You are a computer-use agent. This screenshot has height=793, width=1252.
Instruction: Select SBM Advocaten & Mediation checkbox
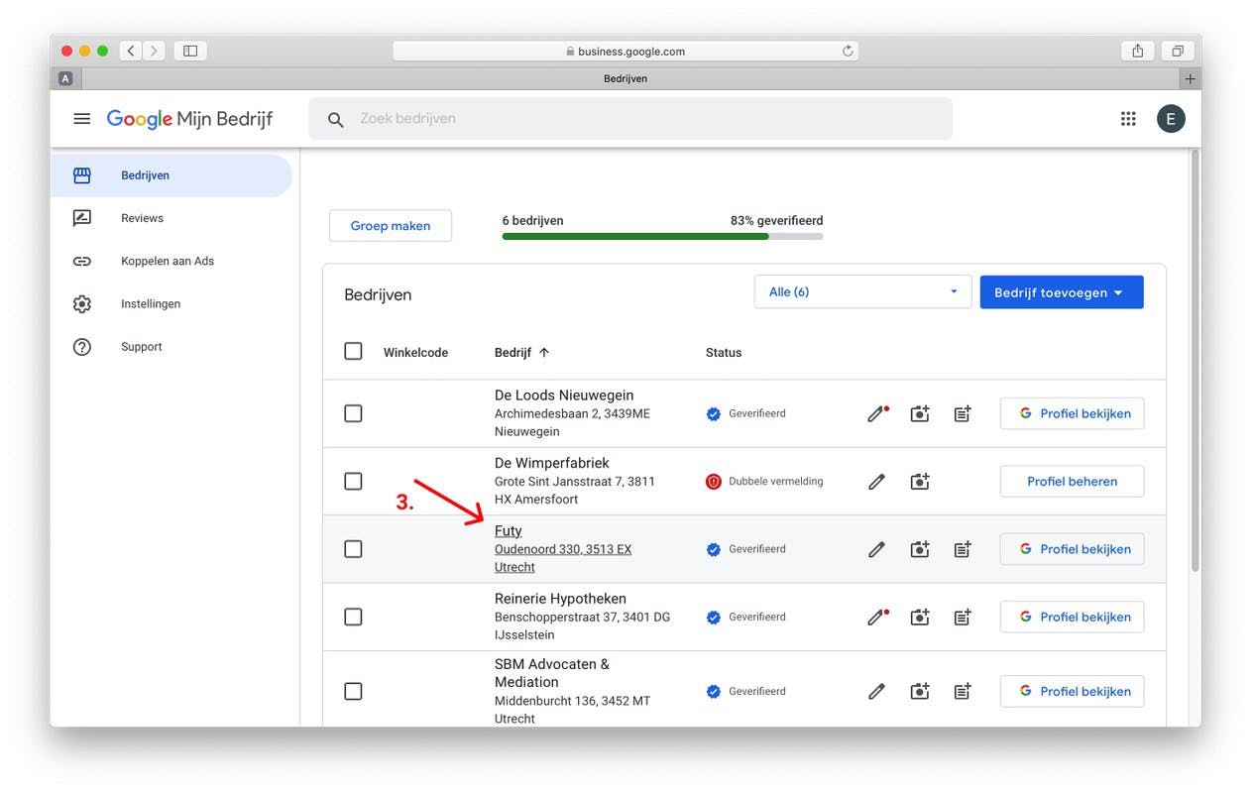[353, 692]
